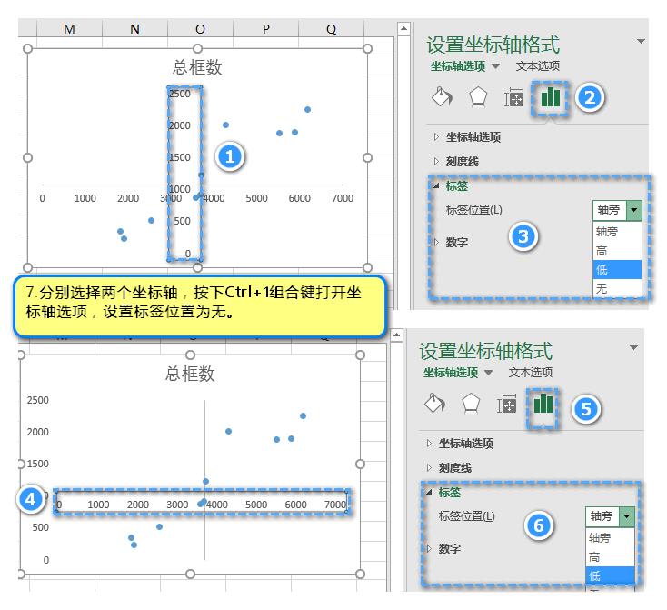Screen dimensions: 667x610
Task: Click bar chart Axis Options icon labeled 2
Action: (x=551, y=97)
